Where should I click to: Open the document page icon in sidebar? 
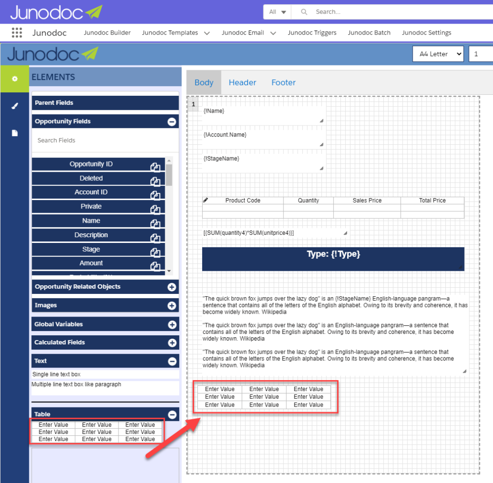14,133
